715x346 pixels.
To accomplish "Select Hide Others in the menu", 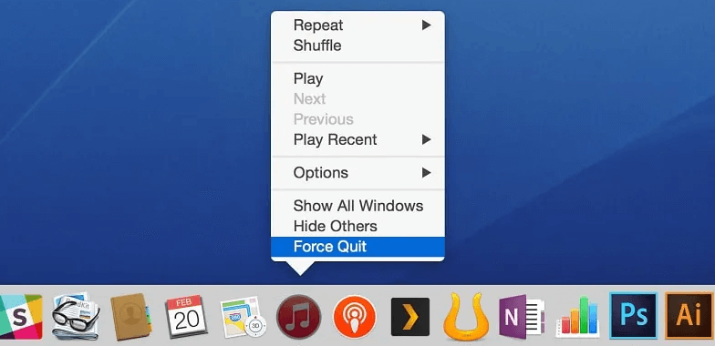I will [x=357, y=226].
